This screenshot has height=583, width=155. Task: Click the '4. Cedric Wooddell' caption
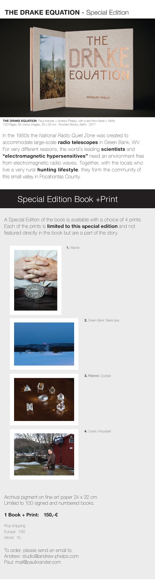98,431
